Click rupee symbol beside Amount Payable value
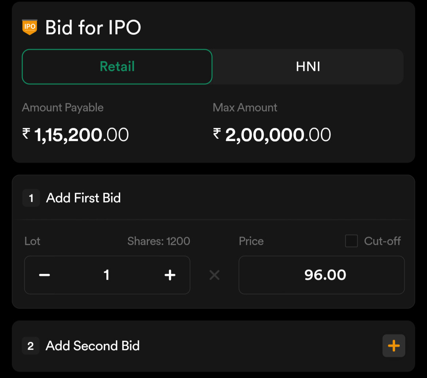 [x=26, y=134]
